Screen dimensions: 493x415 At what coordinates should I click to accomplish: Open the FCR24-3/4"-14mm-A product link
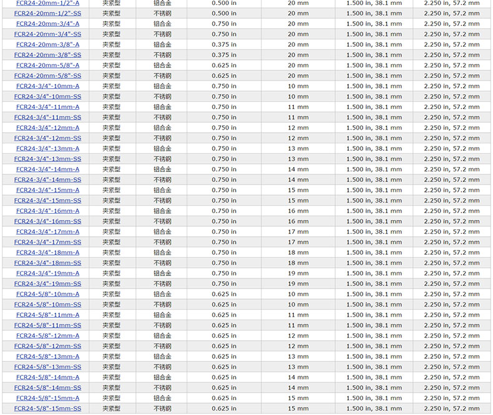47,169
